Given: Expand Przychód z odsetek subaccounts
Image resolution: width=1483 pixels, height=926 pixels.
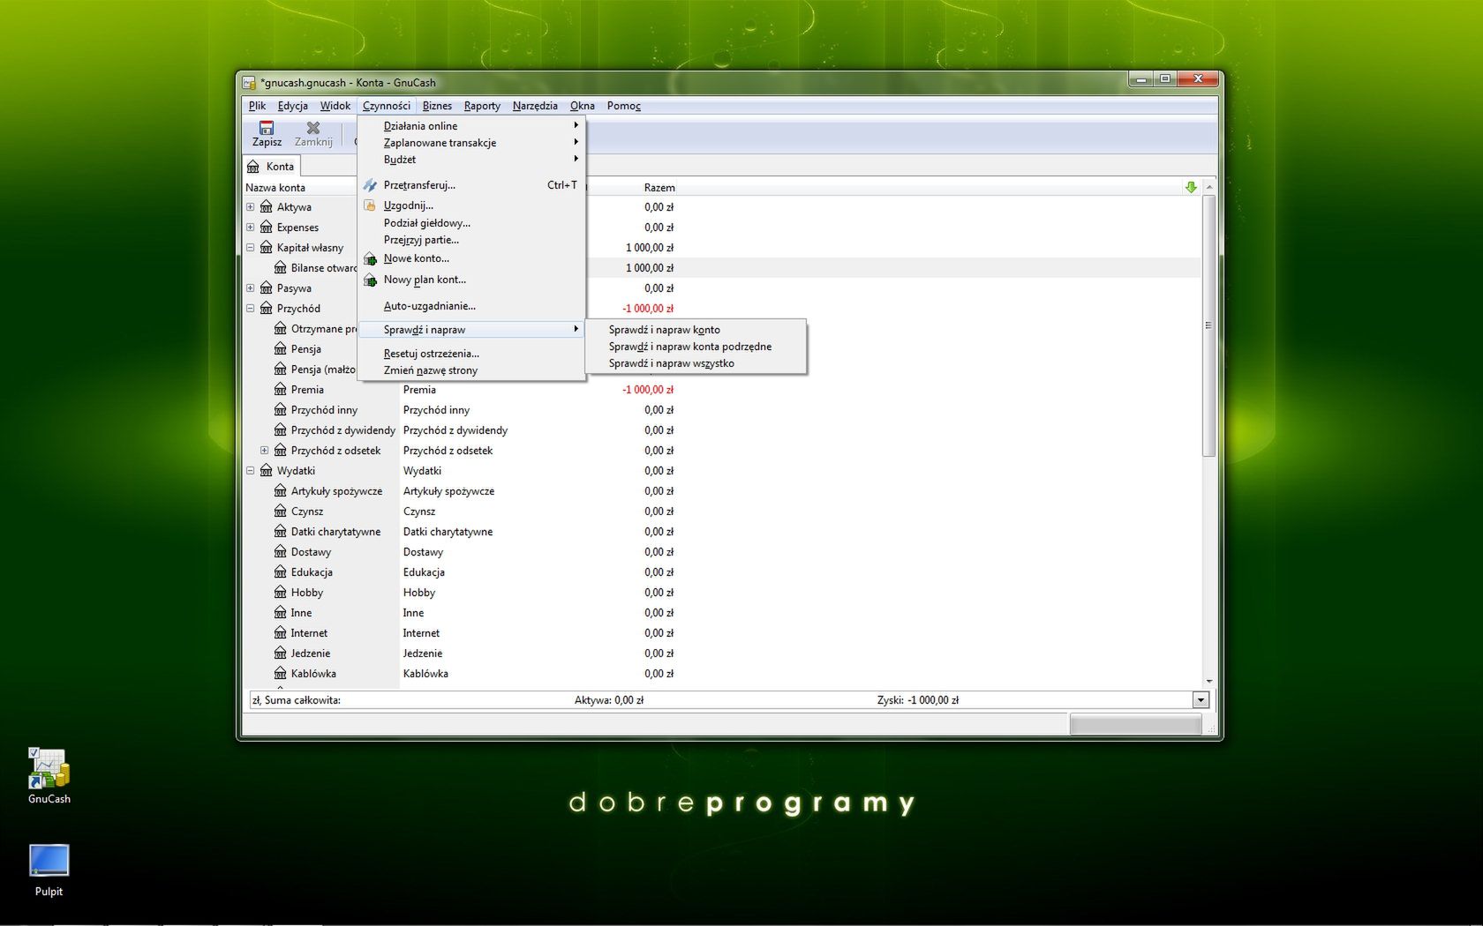Looking at the screenshot, I should [264, 450].
